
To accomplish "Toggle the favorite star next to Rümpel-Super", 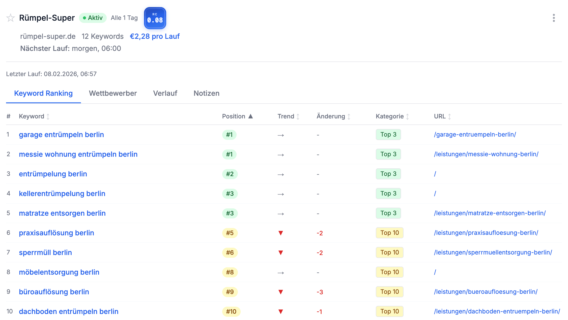I will click(11, 18).
